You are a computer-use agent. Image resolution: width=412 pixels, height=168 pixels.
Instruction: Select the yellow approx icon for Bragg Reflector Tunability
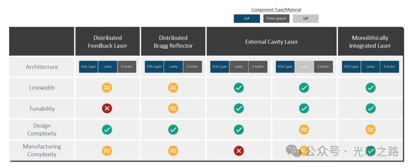tap(173, 108)
